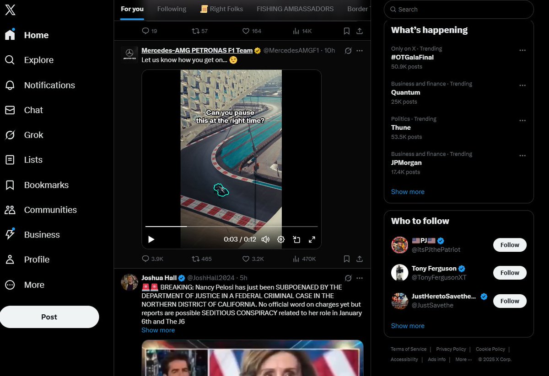The height and width of the screenshot is (376, 549).
Task: Enter picture-in-picture mode on the video
Action: [296, 239]
